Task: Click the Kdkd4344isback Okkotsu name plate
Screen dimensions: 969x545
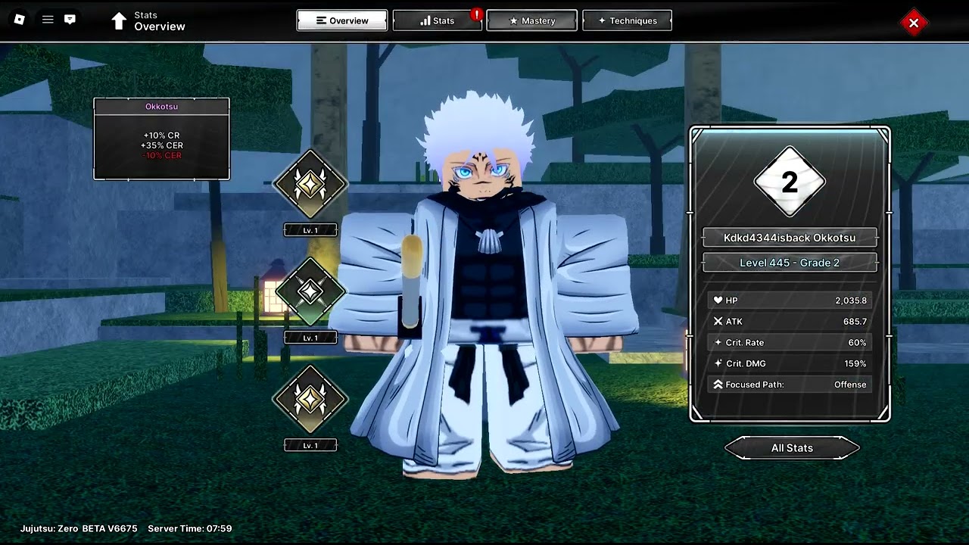Action: tap(790, 238)
